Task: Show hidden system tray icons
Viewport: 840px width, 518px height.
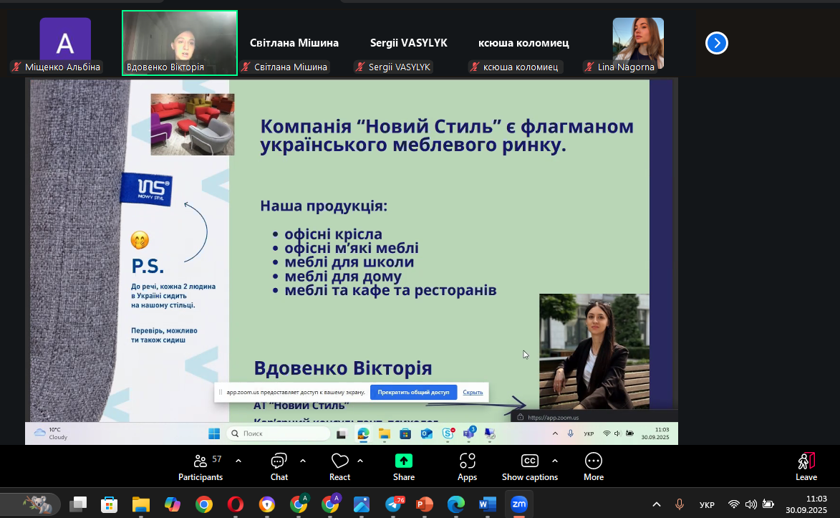Action: pyautogui.click(x=656, y=504)
